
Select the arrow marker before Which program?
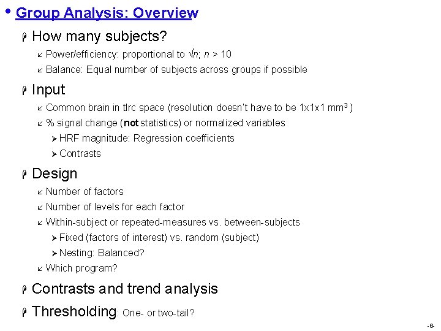40,269
